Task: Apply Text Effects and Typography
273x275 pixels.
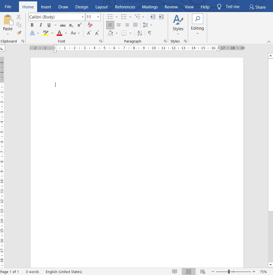Action: [32, 33]
